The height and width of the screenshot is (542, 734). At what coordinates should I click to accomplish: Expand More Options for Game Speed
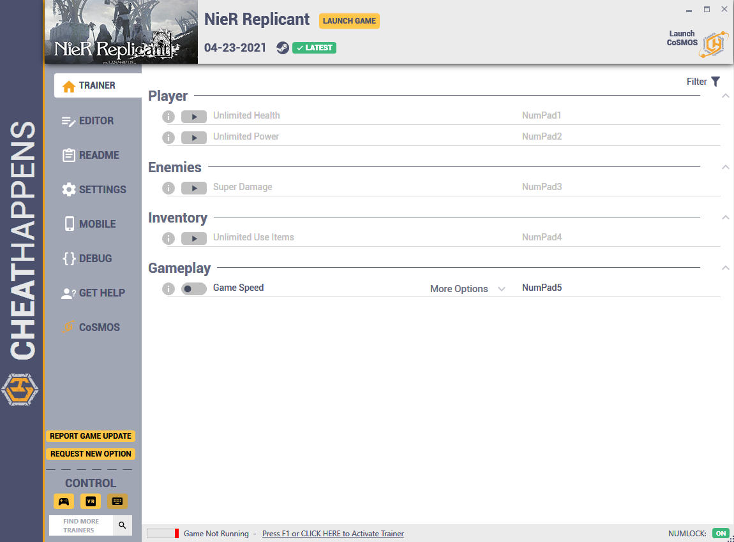tap(467, 289)
